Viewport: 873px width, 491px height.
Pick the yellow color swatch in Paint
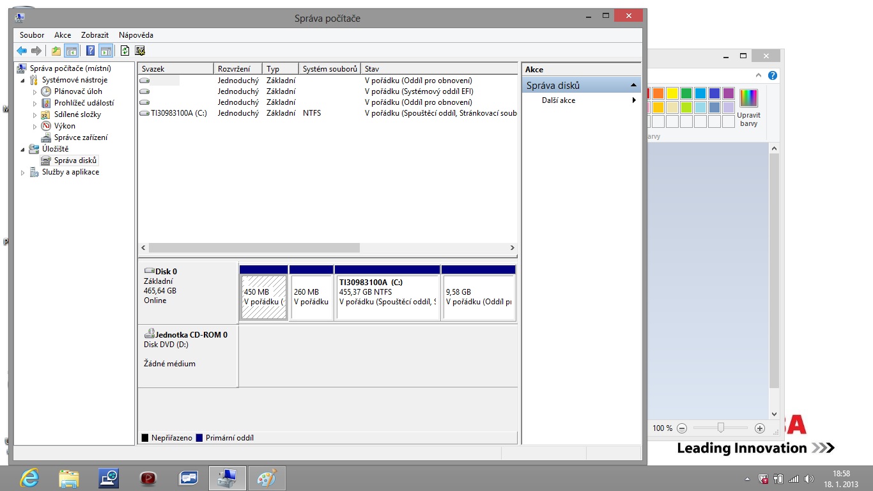point(672,93)
